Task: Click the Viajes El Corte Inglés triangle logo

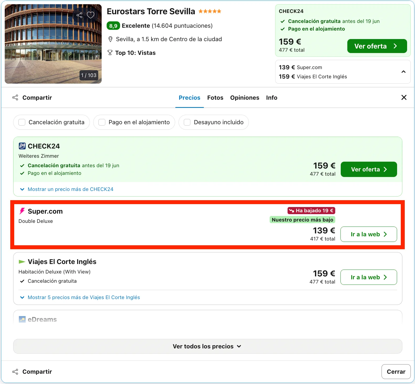Action: point(22,262)
